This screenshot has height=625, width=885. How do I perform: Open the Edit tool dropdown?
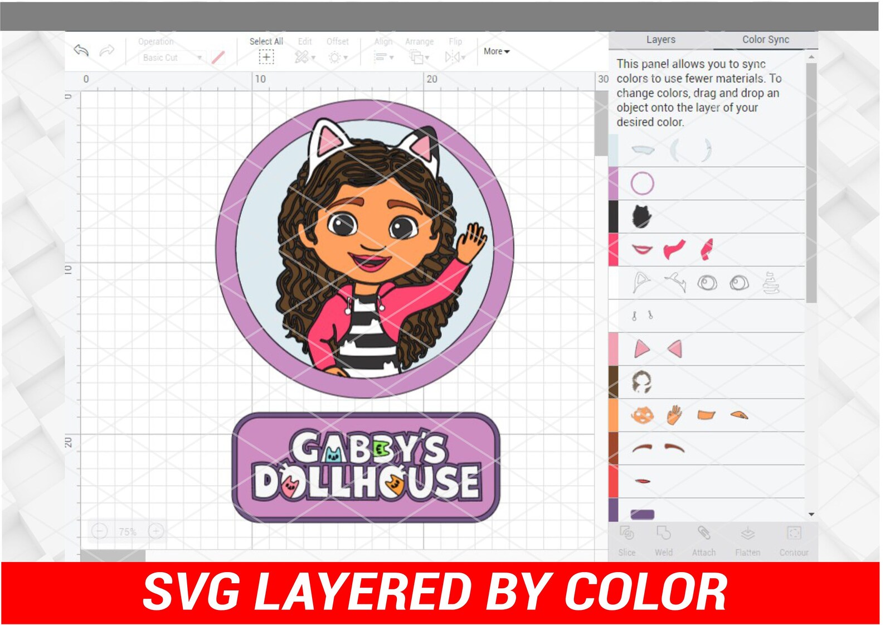[x=305, y=57]
